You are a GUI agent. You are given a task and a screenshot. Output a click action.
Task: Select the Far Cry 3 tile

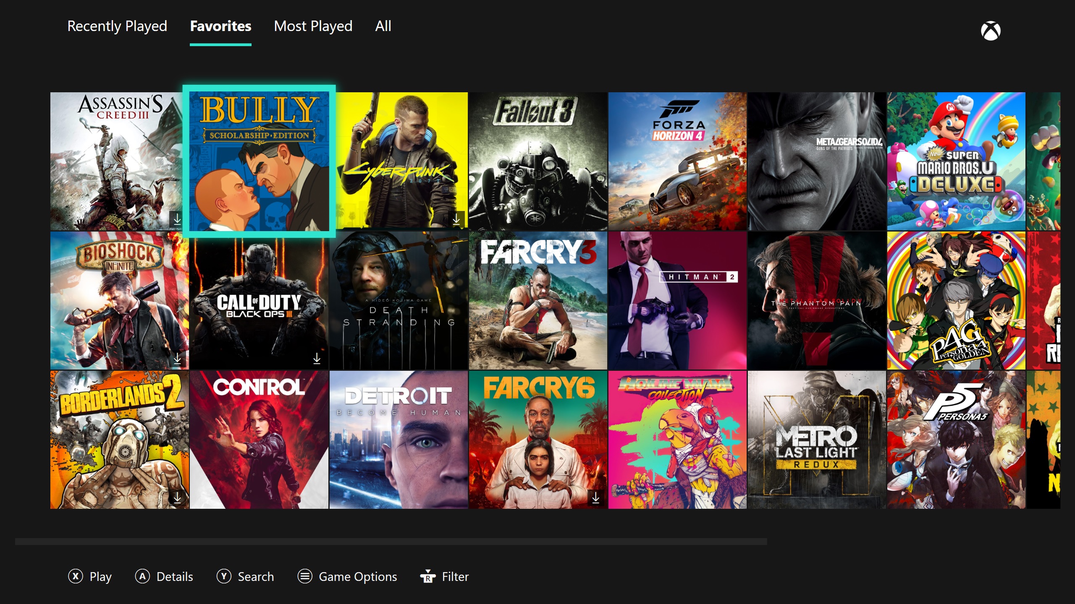pos(538,301)
